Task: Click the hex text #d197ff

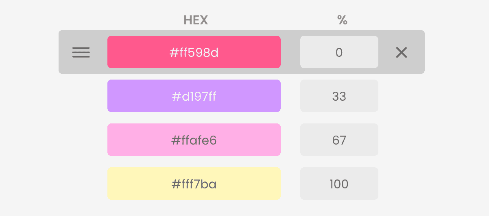Action: tap(194, 96)
